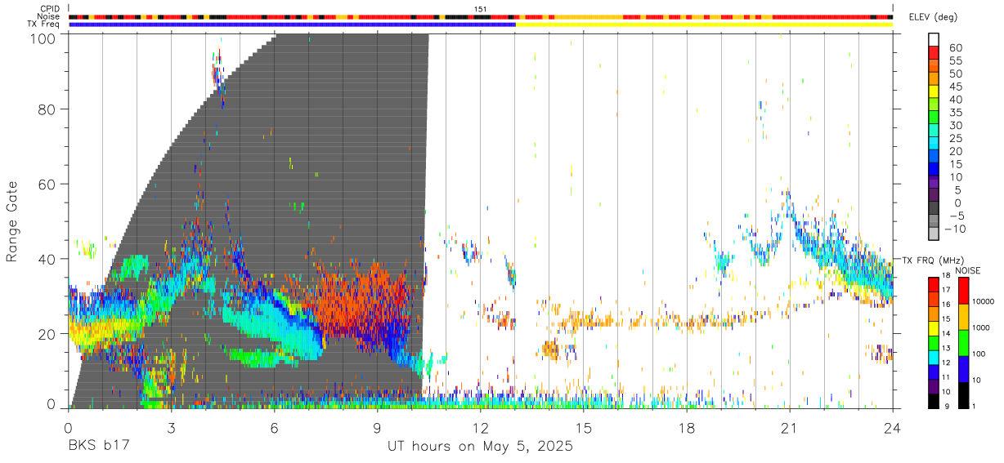1004x463 pixels.
Task: Click the CPID value 151
Action: [x=481, y=9]
